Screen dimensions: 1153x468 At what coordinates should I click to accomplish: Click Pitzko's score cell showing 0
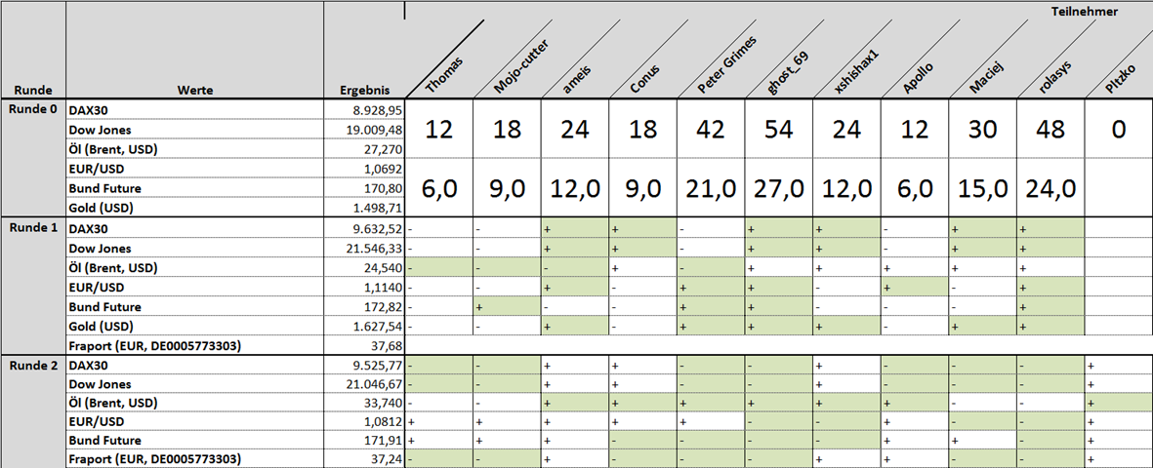1119,130
